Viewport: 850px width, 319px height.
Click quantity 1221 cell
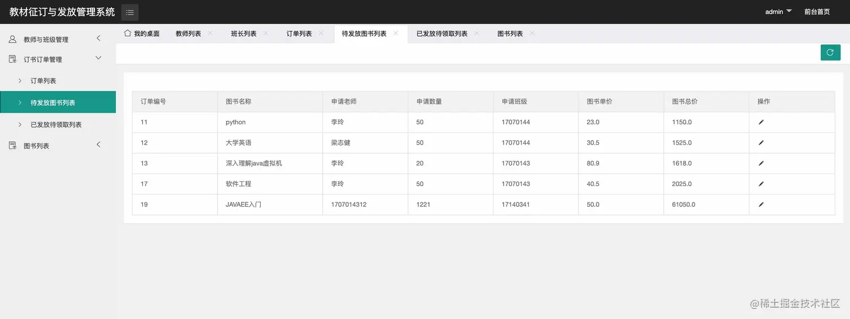[x=451, y=205]
